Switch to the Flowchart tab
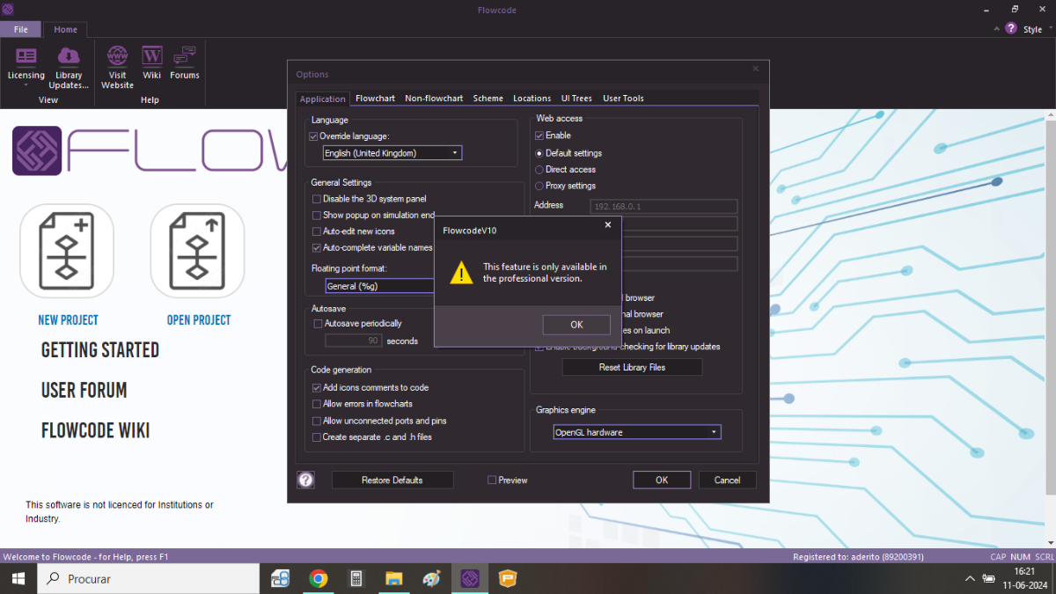The image size is (1056, 594). click(375, 99)
